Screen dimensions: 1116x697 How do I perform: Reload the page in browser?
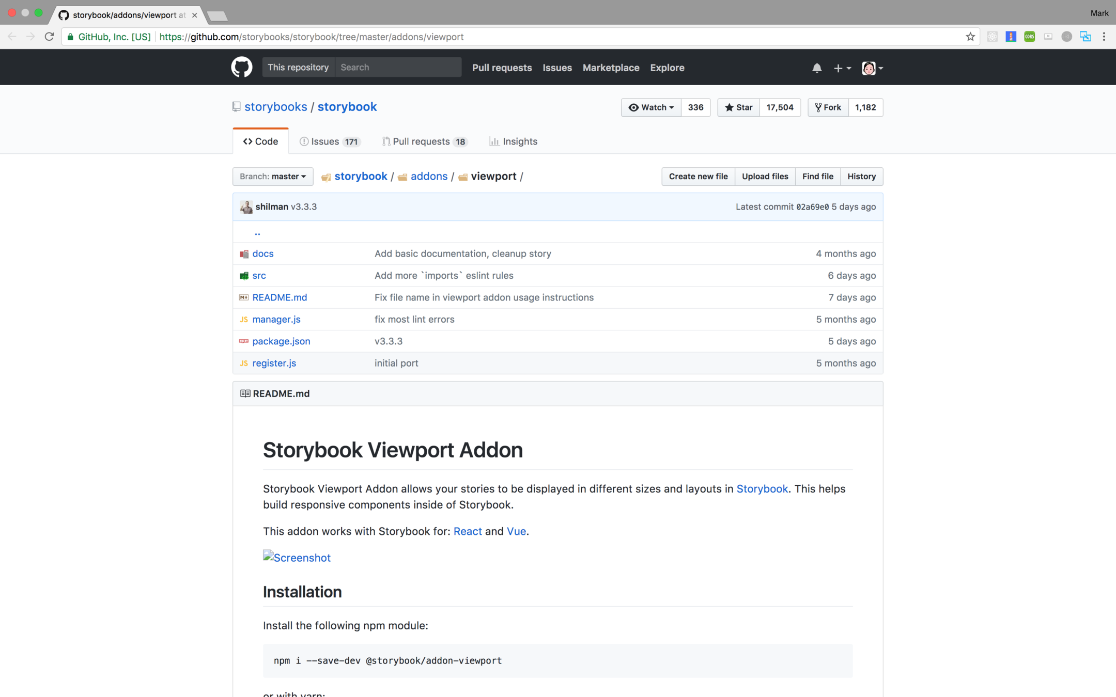coord(50,37)
